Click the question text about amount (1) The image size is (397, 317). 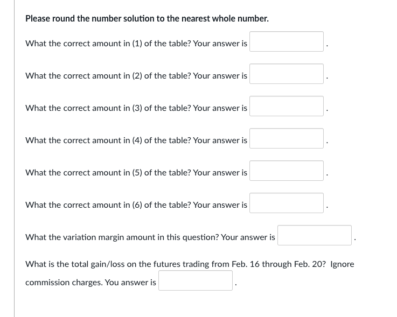coord(136,44)
